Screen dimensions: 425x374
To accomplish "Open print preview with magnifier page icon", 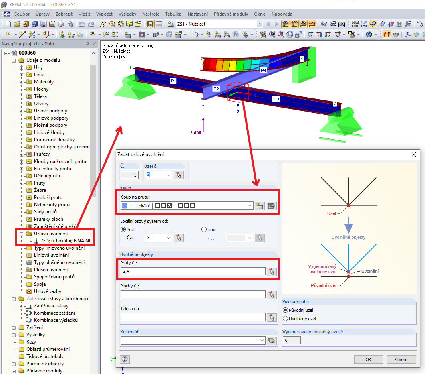I will point(70,24).
